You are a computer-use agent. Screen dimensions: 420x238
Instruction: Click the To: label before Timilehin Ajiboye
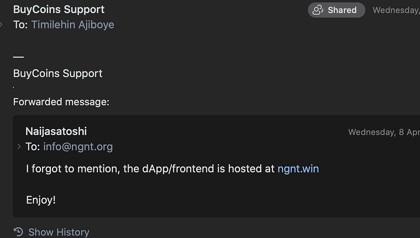tap(20, 25)
